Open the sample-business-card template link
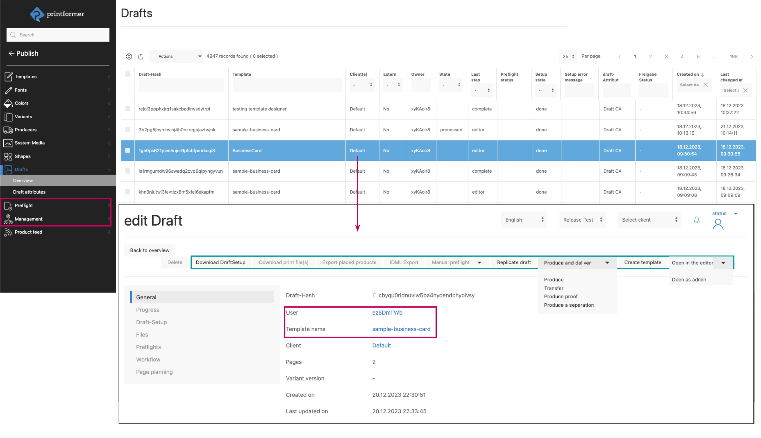This screenshot has width=761, height=438. coord(401,329)
